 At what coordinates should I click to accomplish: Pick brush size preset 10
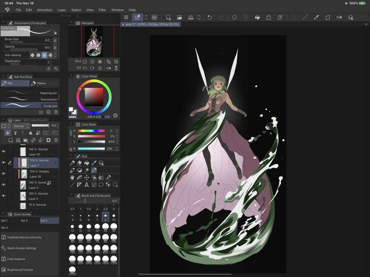pos(113,217)
